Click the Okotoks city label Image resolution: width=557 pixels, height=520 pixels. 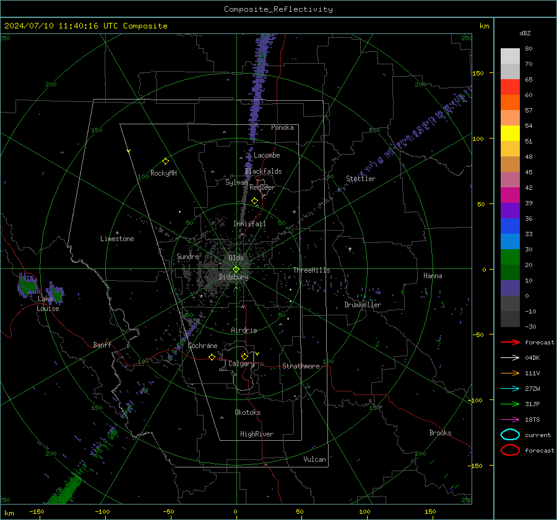(x=248, y=412)
